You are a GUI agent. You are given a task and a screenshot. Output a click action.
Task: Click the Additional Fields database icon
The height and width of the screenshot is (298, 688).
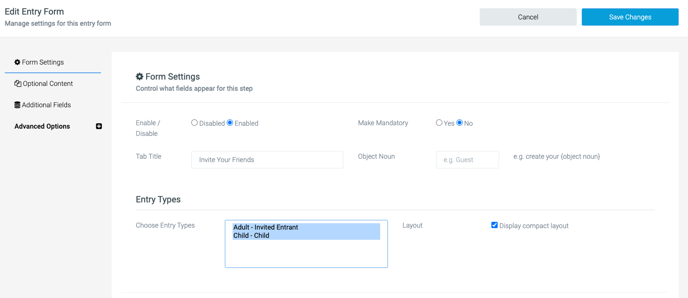point(17,105)
